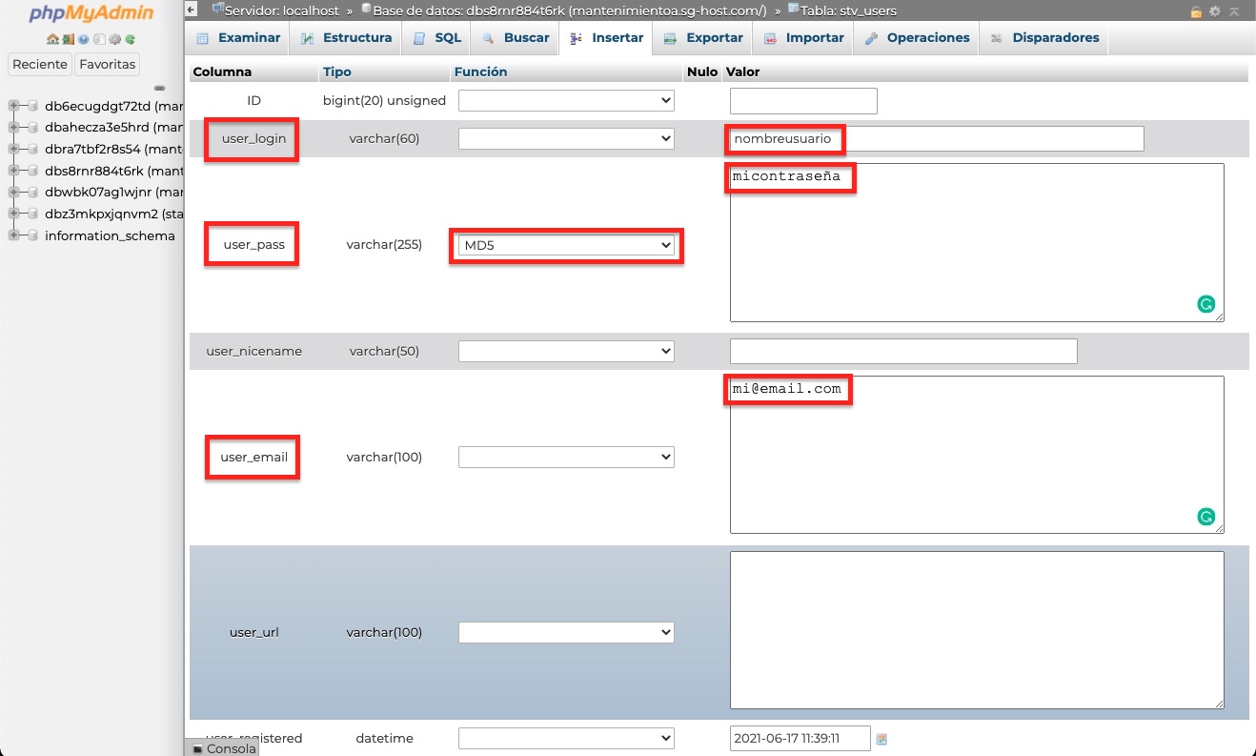
Task: Click the table icon next to Examinar
Action: pyautogui.click(x=202, y=37)
